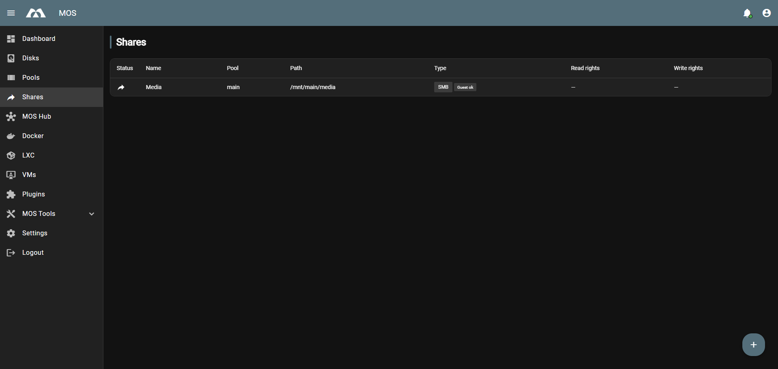The height and width of the screenshot is (369, 778).
Task: Click the Plugins puzzle piece icon
Action: point(11,194)
